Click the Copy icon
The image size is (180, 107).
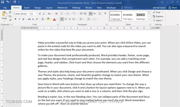(x=10, y=16)
